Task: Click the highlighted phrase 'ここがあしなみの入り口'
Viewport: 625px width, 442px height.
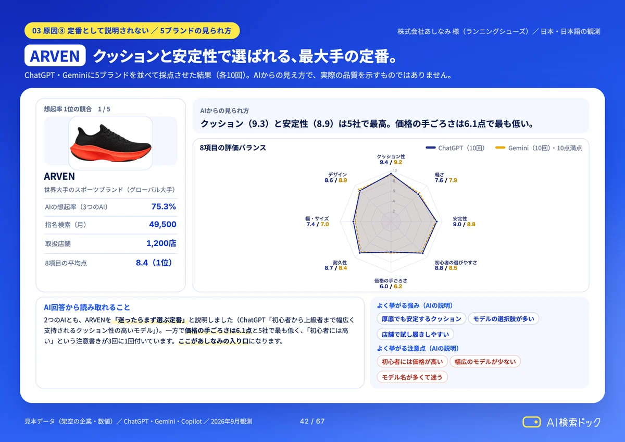Action: point(214,341)
